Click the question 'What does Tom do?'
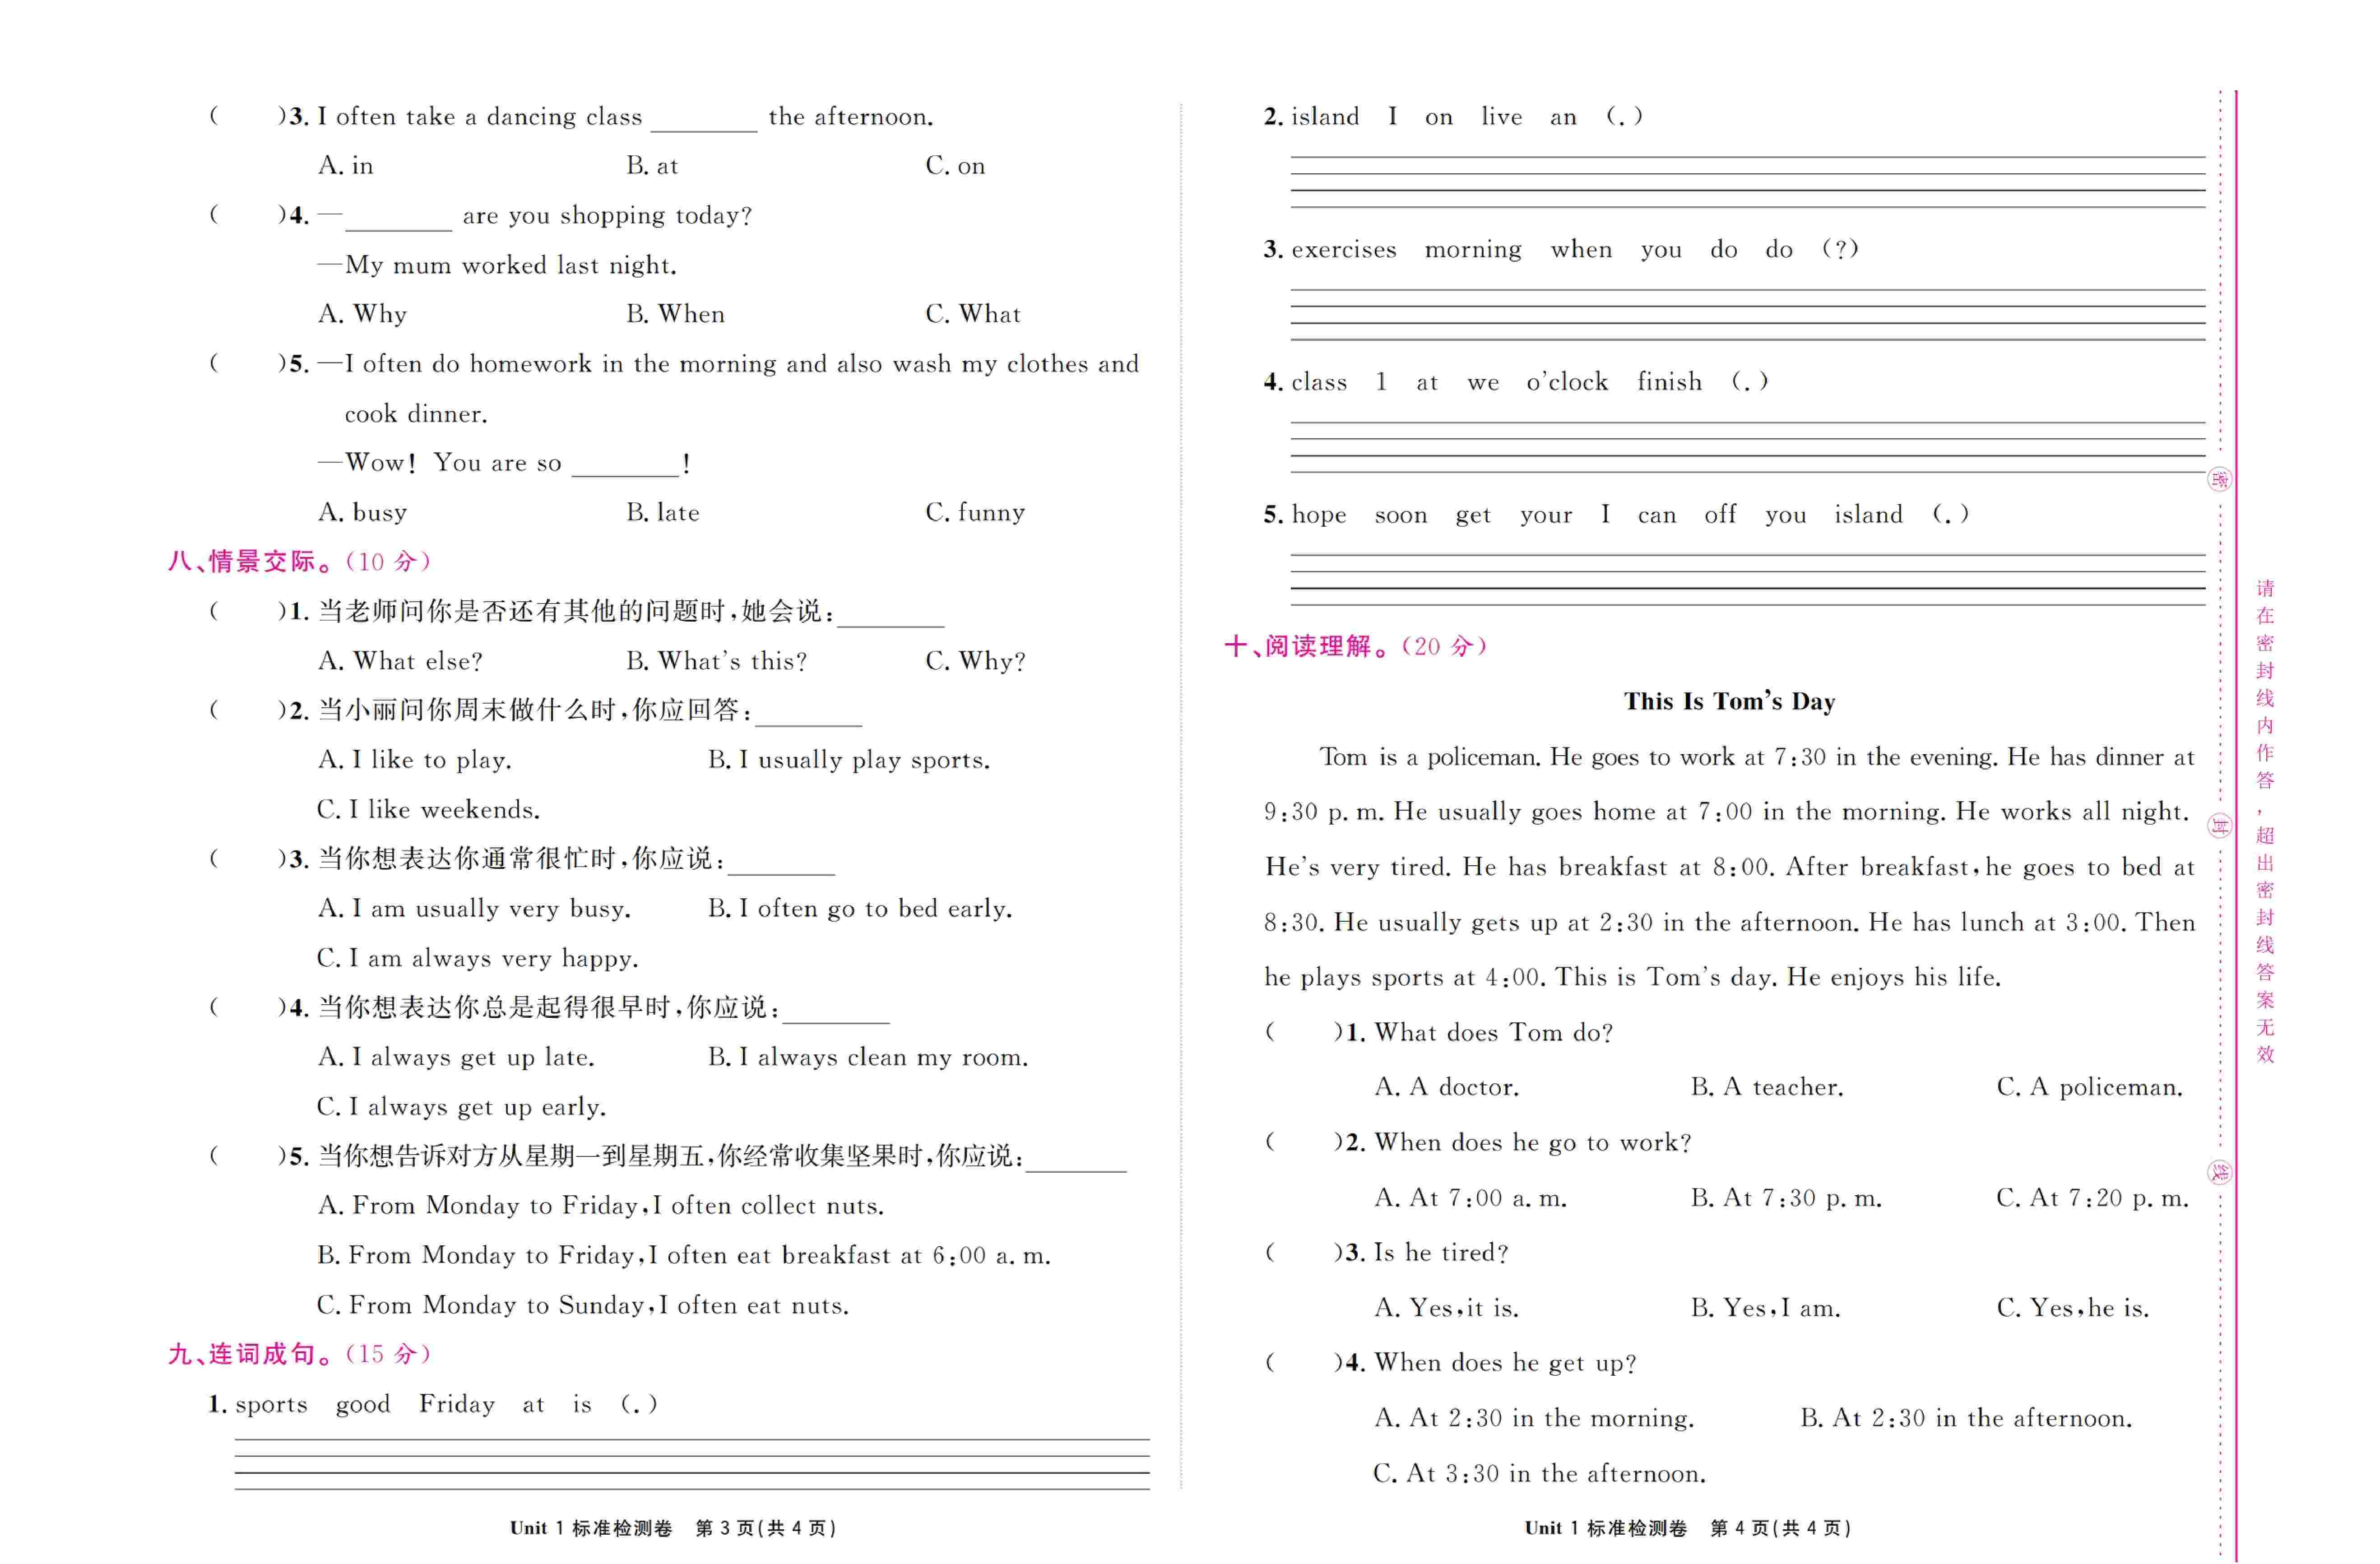2380x1564 pixels. pos(1494,1033)
